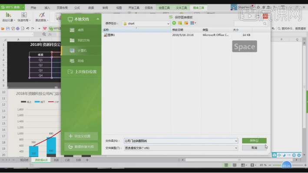Click the horizontal scrollbar of the sheet
The image size is (308, 173).
(239, 160)
